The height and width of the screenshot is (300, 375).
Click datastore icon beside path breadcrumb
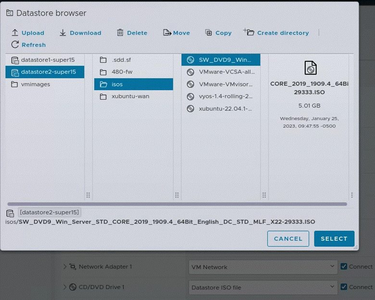click(10, 213)
